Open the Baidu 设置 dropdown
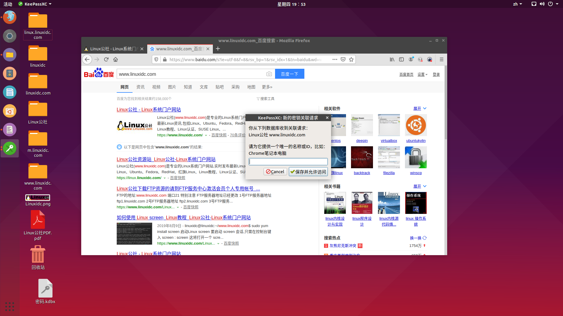Image resolution: width=563 pixels, height=316 pixels. coord(422,74)
